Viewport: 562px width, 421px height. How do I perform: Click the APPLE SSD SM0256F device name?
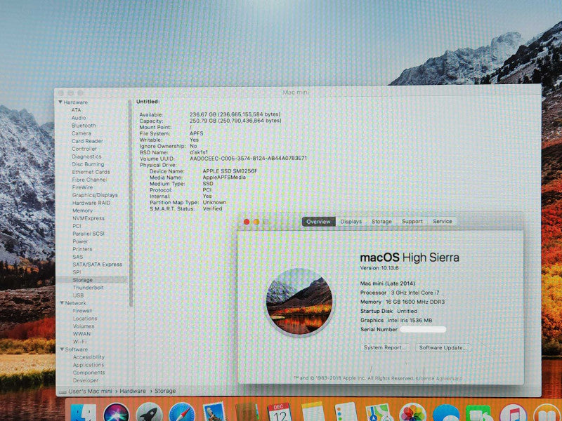coord(230,171)
